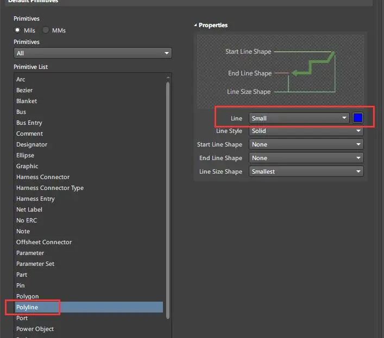
Task: Collapse the Properties section triangle
Action: [196, 25]
